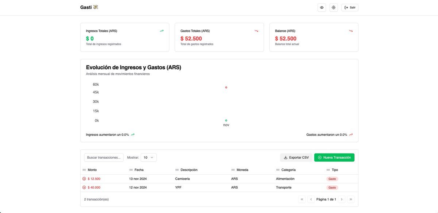Go to the first page of transactions
This screenshot has height=213, width=438.
click(x=302, y=199)
